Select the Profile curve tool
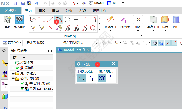Image resolution: width=182 pixels, height=109 pixels. [33, 20]
